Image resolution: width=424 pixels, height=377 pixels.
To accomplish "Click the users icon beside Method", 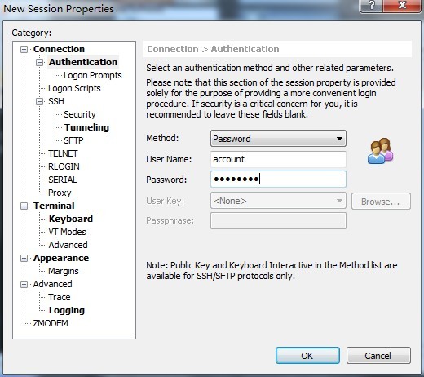I will click(380, 151).
